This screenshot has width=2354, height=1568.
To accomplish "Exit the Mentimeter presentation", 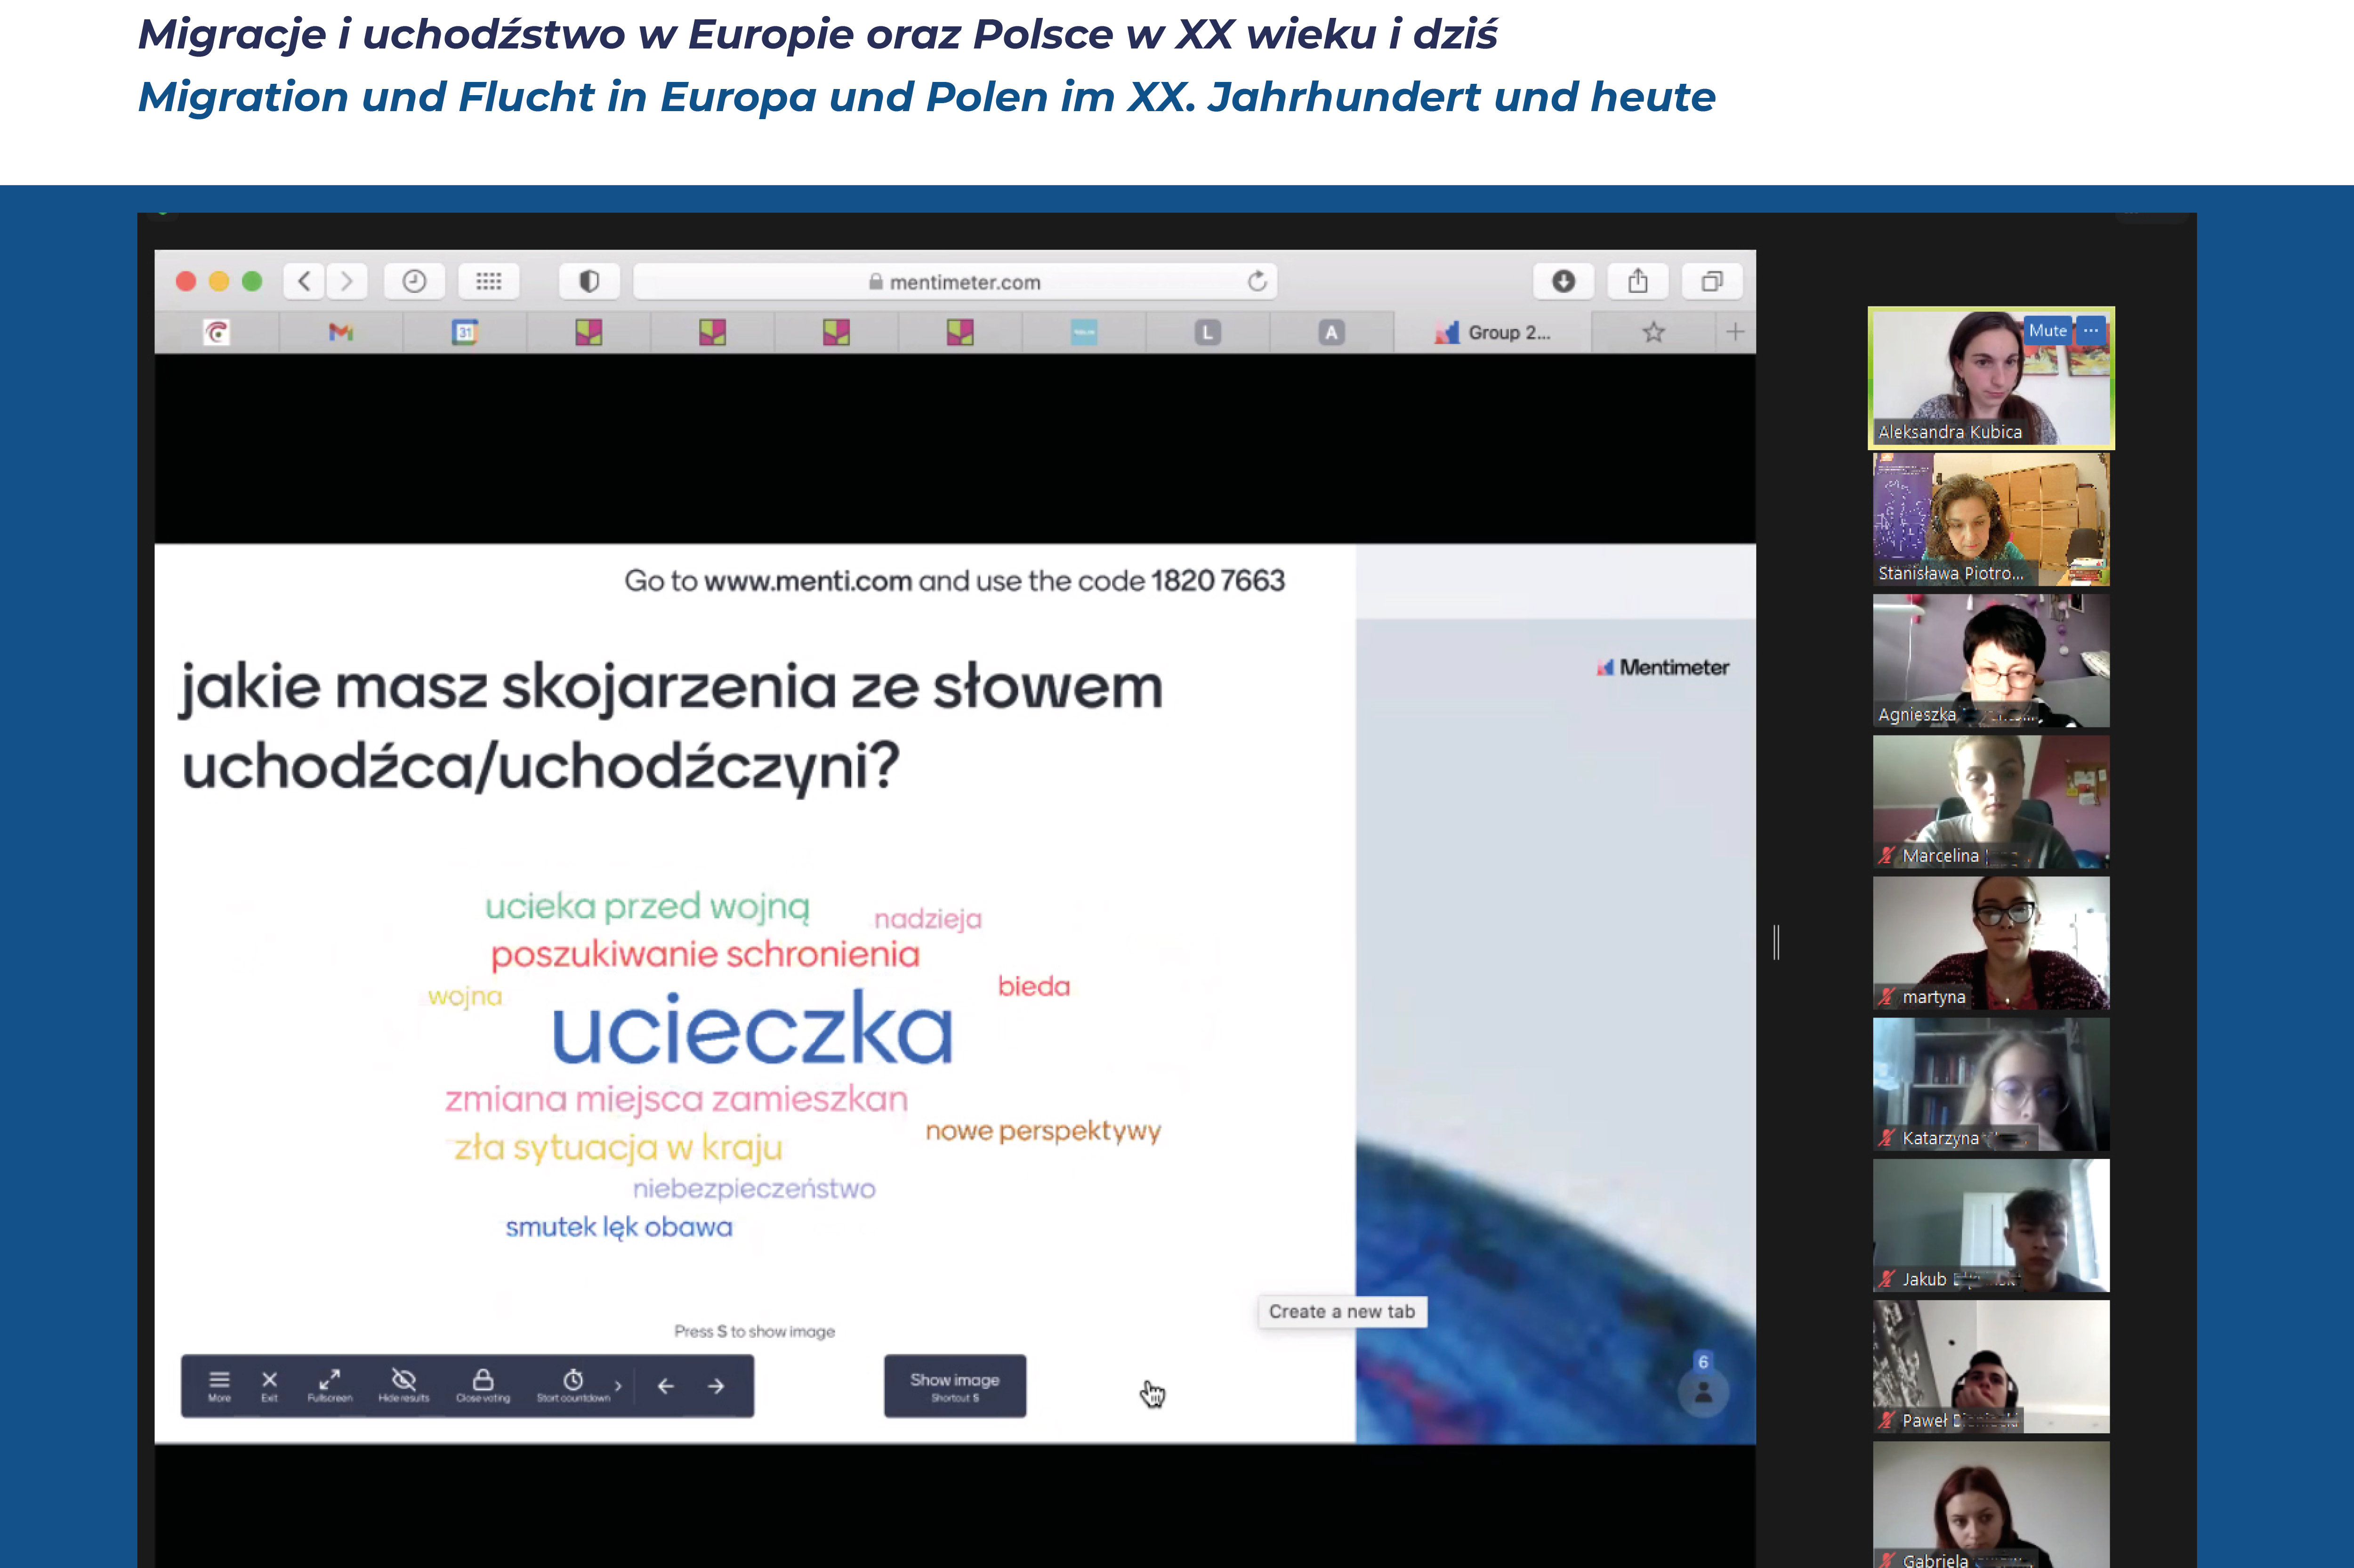I will pos(269,1385).
